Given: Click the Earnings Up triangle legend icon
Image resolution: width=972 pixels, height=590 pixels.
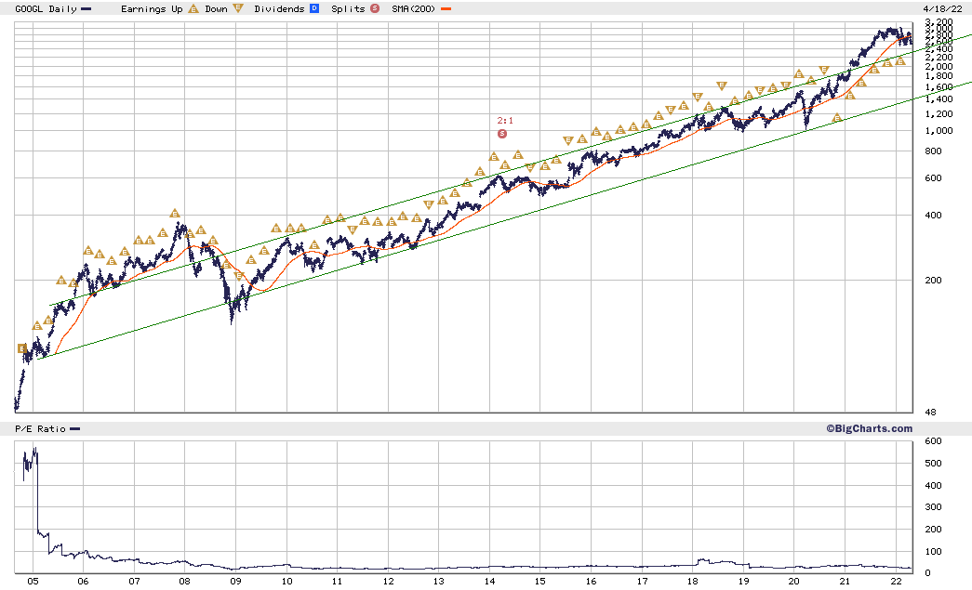Looking at the screenshot, I should (x=193, y=8).
